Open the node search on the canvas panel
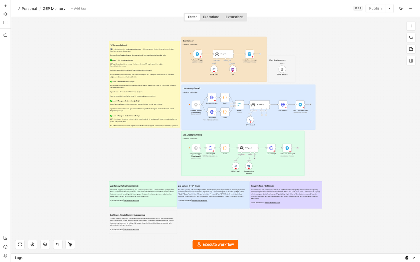This screenshot has height=262, width=420. tap(411, 37)
